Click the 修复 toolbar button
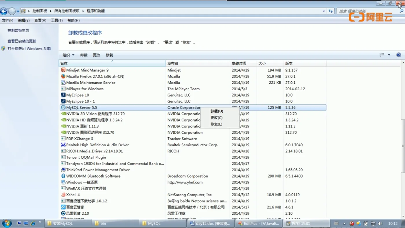The image size is (405, 228). [x=109, y=55]
